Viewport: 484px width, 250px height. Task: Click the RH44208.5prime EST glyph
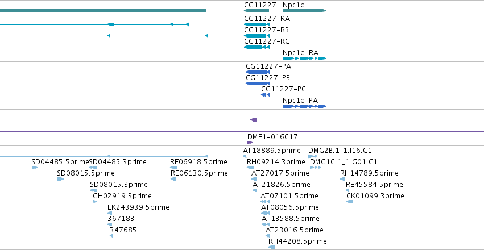[x=271, y=247]
